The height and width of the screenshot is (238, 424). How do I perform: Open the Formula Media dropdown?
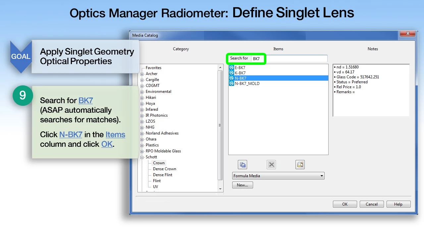[321, 176]
